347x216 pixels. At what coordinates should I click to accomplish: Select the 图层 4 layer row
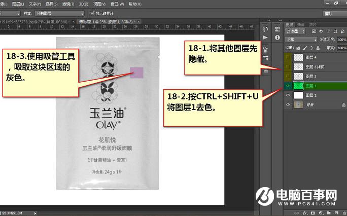(x=316, y=57)
